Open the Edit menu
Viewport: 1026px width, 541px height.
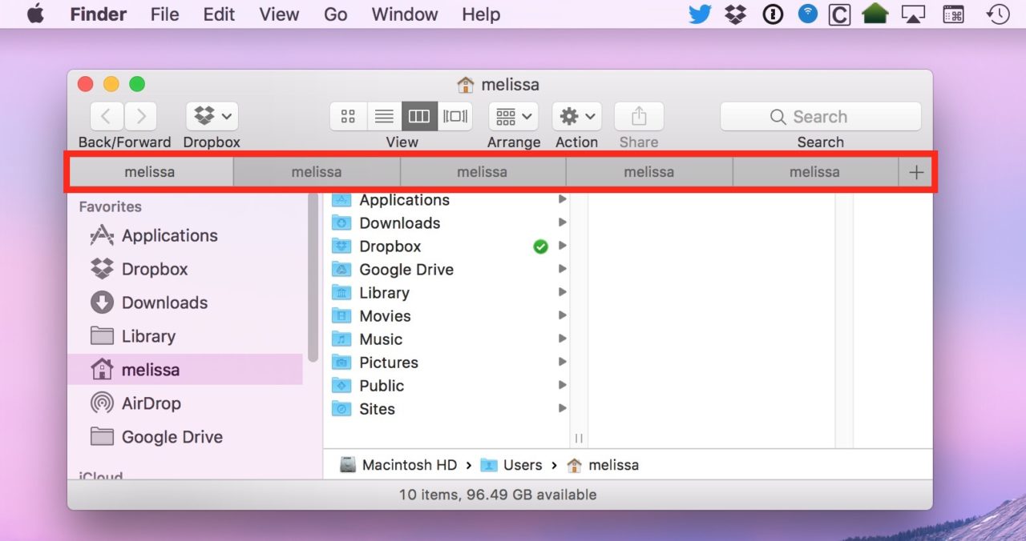(219, 14)
